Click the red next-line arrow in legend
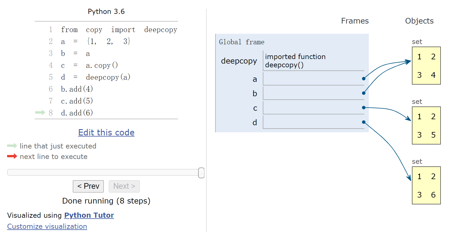Image resolution: width=455 pixels, height=243 pixels. 12,156
